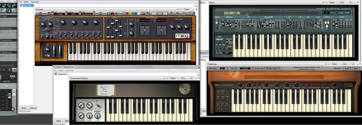The image size is (362, 125).
Task: Click the Tapeotronic TUNE knob
Action: [x=98, y=116]
